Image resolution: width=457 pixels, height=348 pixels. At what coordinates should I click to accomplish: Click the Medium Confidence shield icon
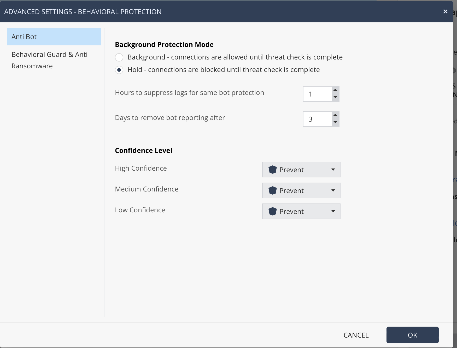272,190
